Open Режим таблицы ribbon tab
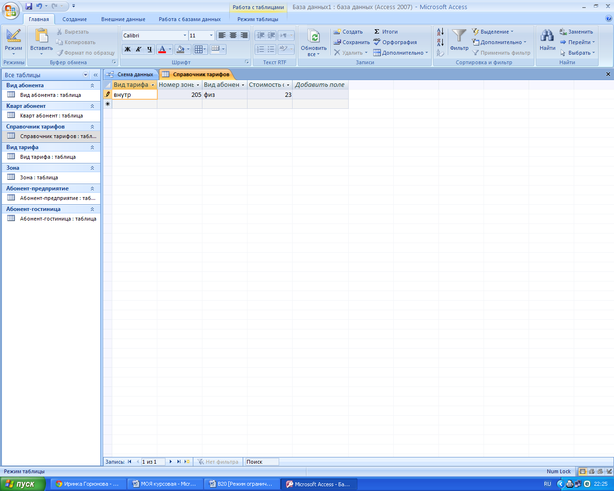The image size is (614, 491). (258, 19)
